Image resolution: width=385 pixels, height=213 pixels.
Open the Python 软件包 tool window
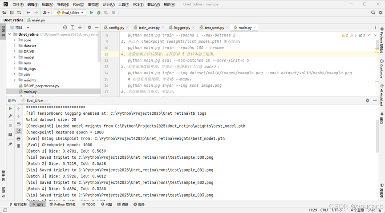pos(63,205)
